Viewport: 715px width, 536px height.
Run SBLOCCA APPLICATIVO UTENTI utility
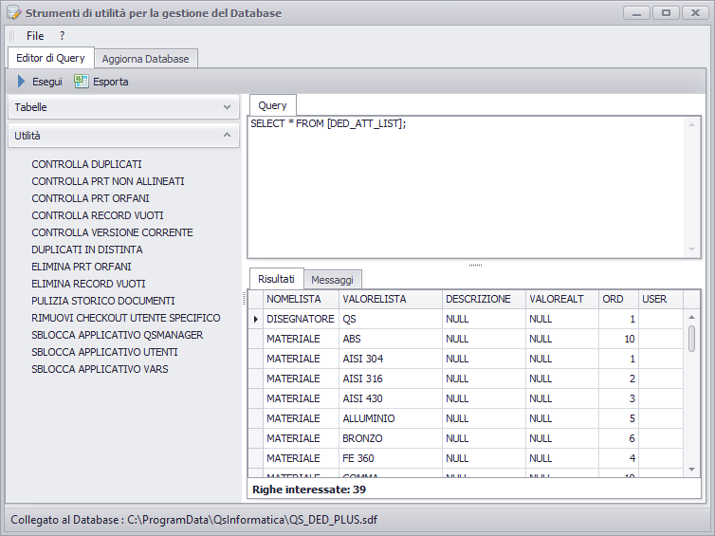(x=104, y=352)
